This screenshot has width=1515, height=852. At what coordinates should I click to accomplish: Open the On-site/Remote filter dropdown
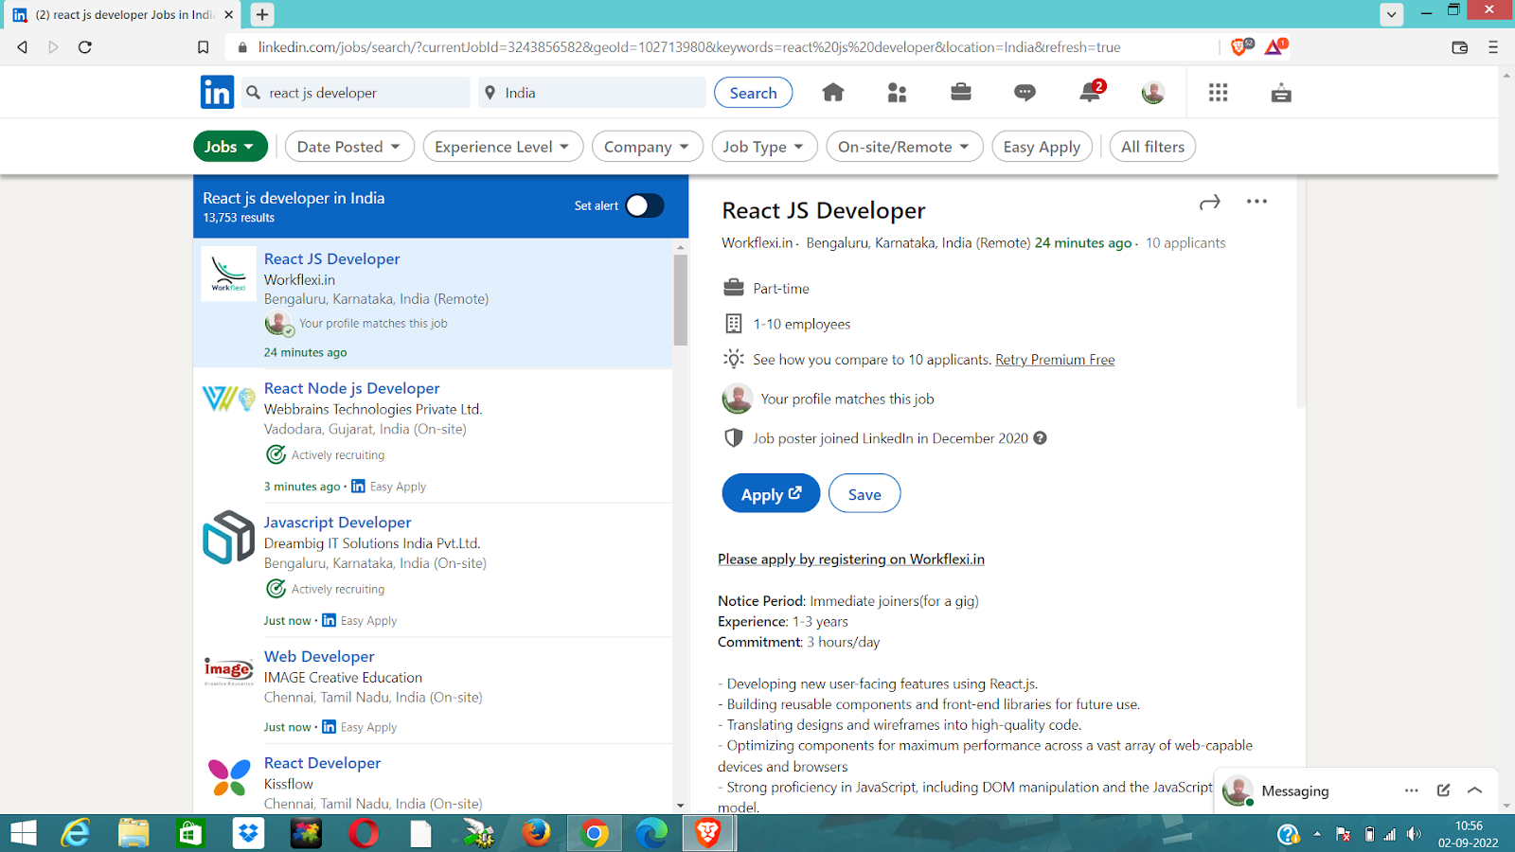[x=904, y=147]
